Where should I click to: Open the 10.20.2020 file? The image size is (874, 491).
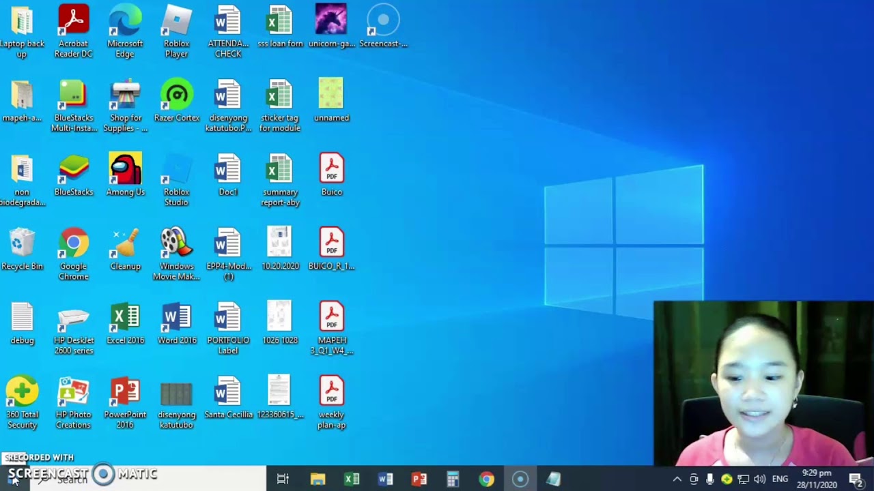280,249
